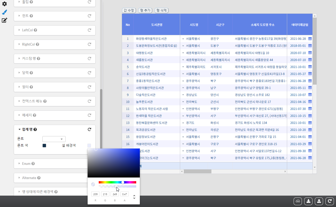The image size is (336, 207).
Task: Click the hue slider in color picker
Action: [117, 182]
